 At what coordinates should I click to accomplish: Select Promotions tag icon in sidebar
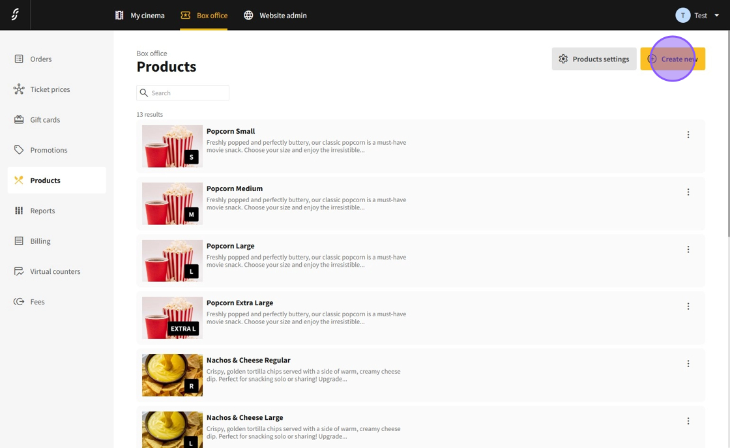pyautogui.click(x=19, y=150)
